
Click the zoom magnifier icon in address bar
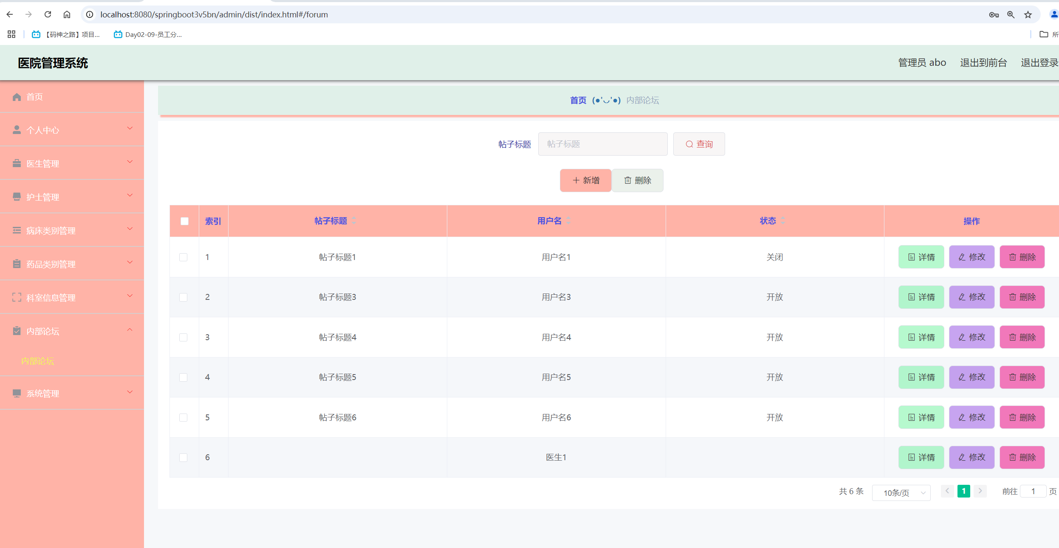[x=1011, y=15]
